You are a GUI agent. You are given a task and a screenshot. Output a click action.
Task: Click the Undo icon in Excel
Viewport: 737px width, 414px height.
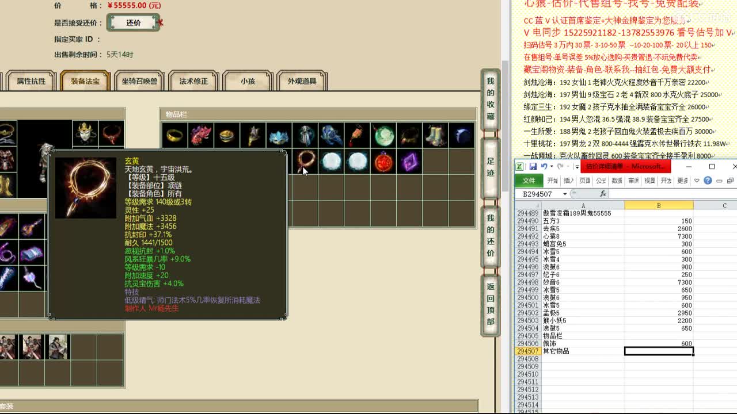(544, 167)
